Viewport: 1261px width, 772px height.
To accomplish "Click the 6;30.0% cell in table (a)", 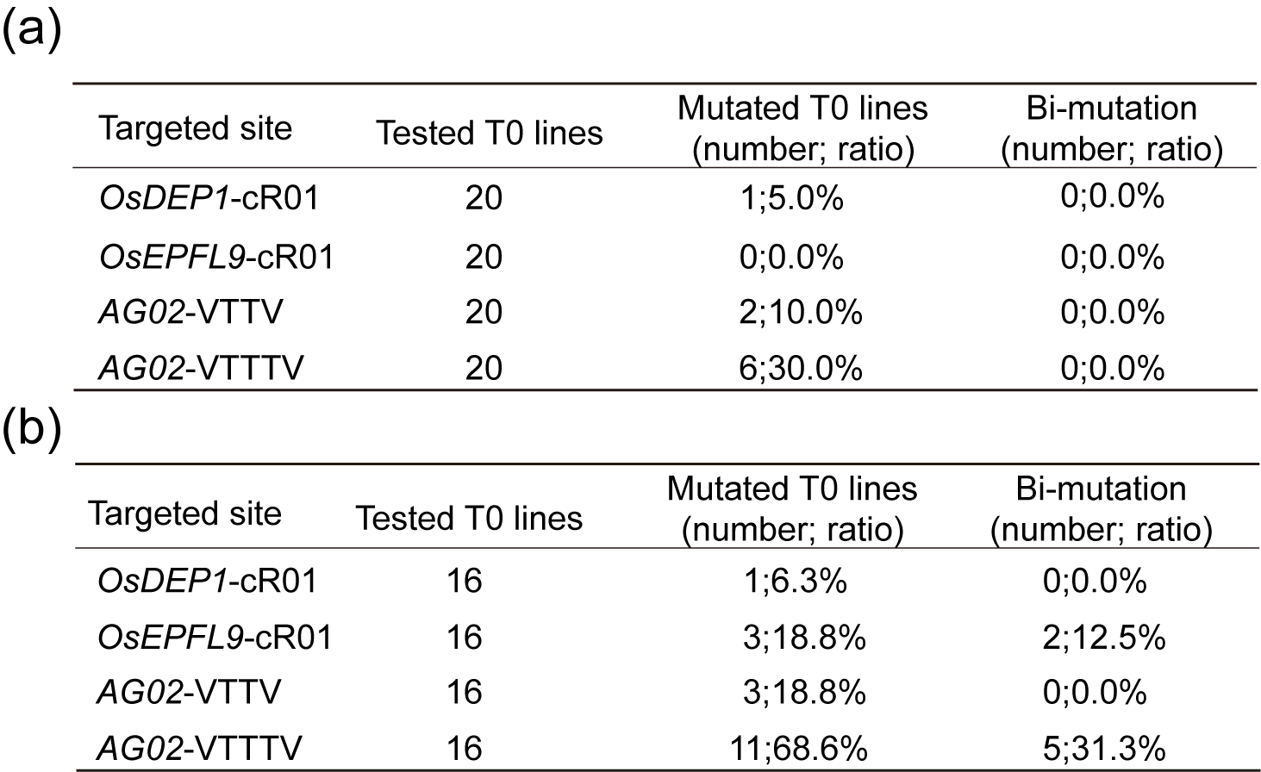I will 801,368.
